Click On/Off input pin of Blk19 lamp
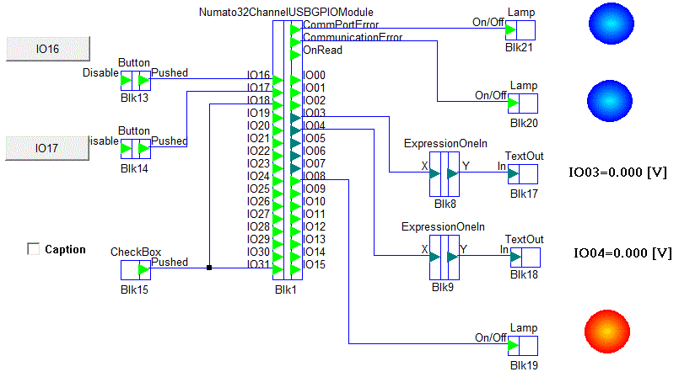Screen dimensions: 679x377 (513, 346)
